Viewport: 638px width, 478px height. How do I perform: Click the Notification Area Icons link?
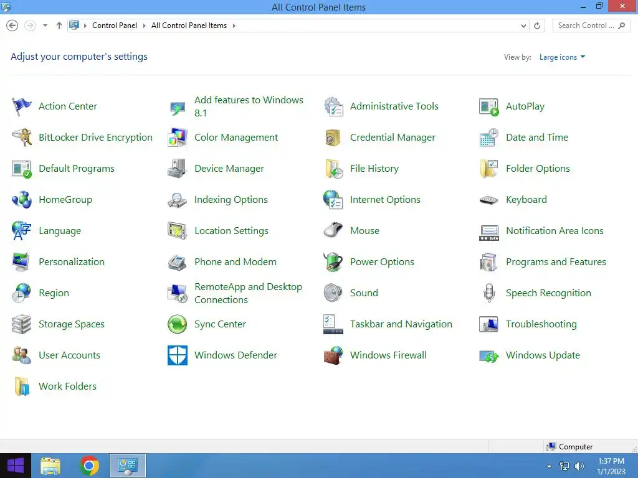555,230
